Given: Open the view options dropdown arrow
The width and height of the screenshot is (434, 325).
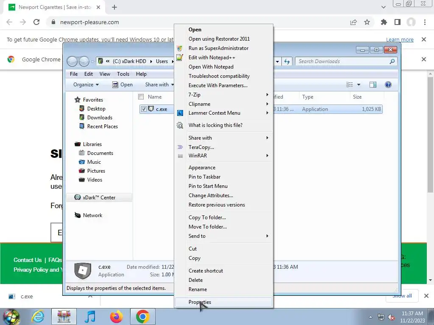Looking at the screenshot, I should pyautogui.click(x=359, y=85).
